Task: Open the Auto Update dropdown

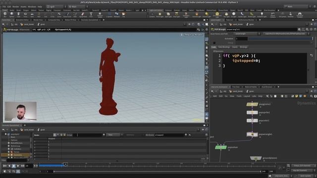Action: 307,176
